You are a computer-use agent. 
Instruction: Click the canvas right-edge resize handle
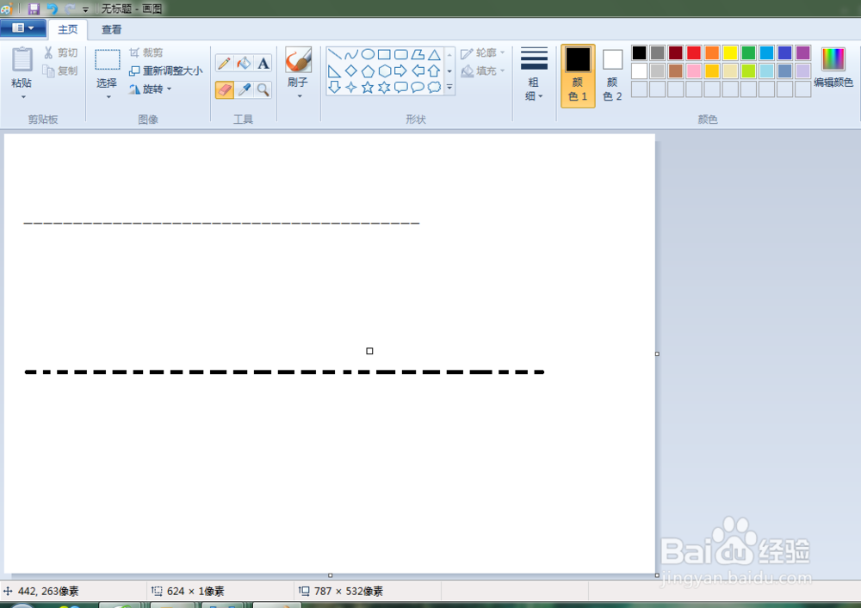click(657, 353)
